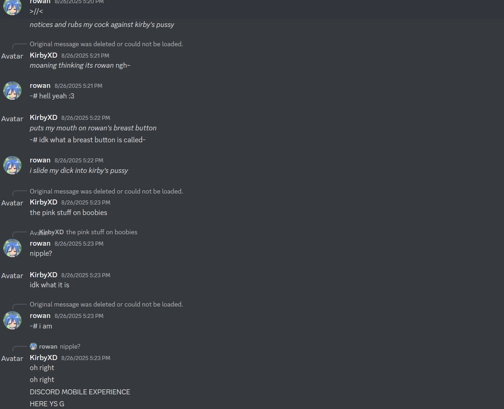Open rowan's avatar next to the "-# i am" message

[12, 320]
